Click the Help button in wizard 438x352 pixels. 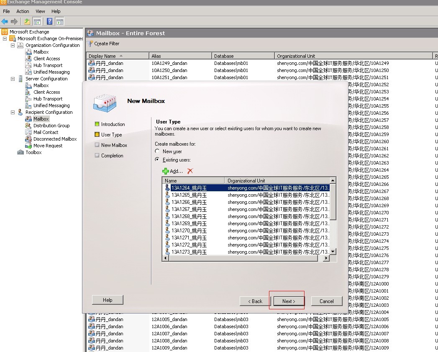(x=108, y=300)
